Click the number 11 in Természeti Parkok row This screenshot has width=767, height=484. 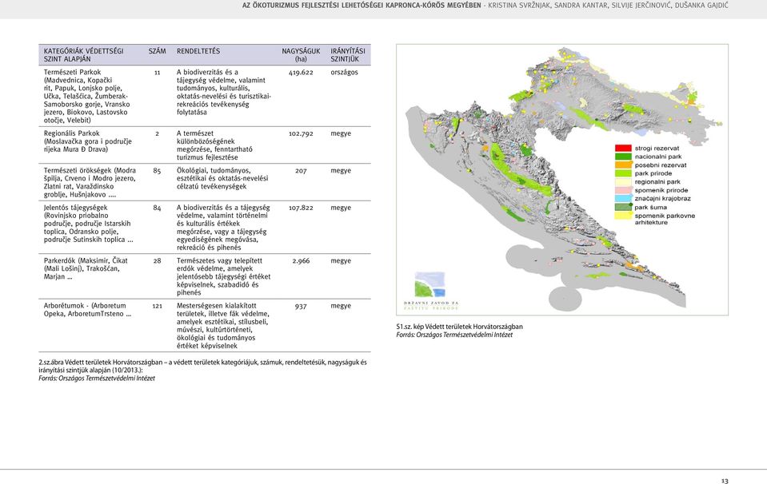[x=157, y=73]
